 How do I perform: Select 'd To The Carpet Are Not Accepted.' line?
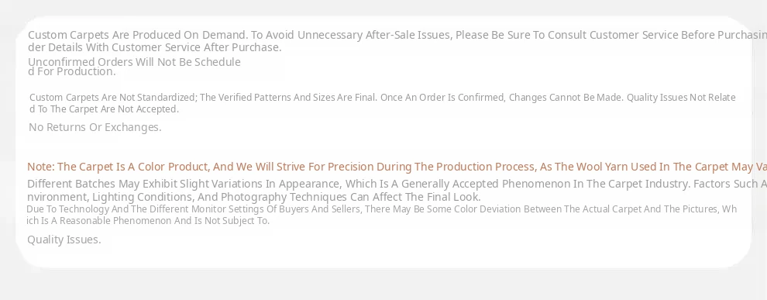click(104, 109)
